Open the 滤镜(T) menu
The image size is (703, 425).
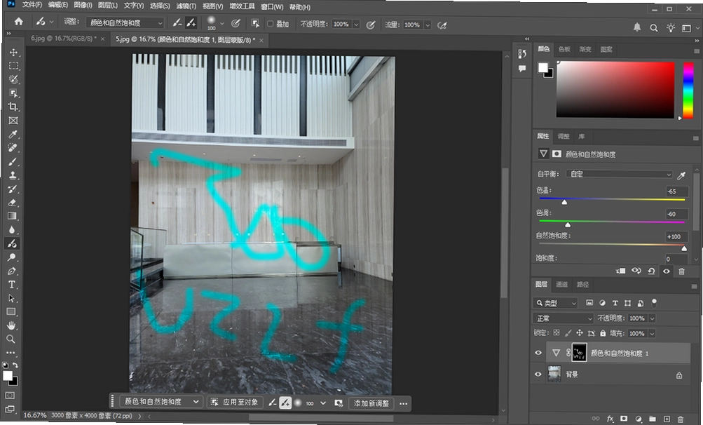(186, 6)
